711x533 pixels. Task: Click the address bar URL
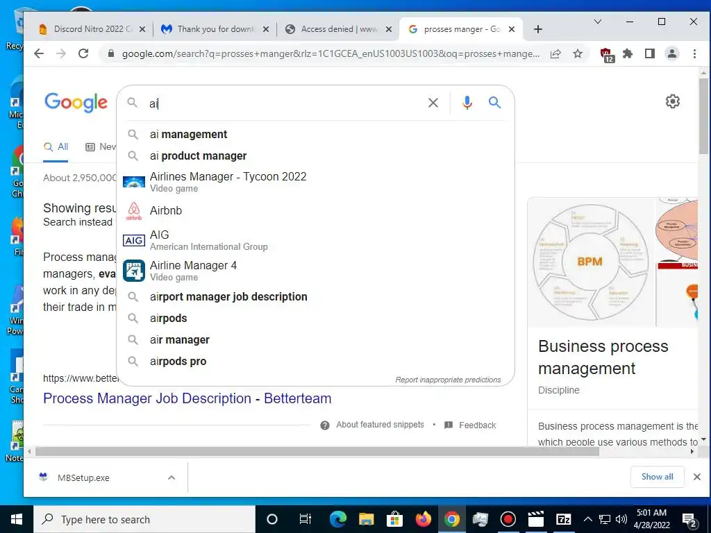point(331,53)
